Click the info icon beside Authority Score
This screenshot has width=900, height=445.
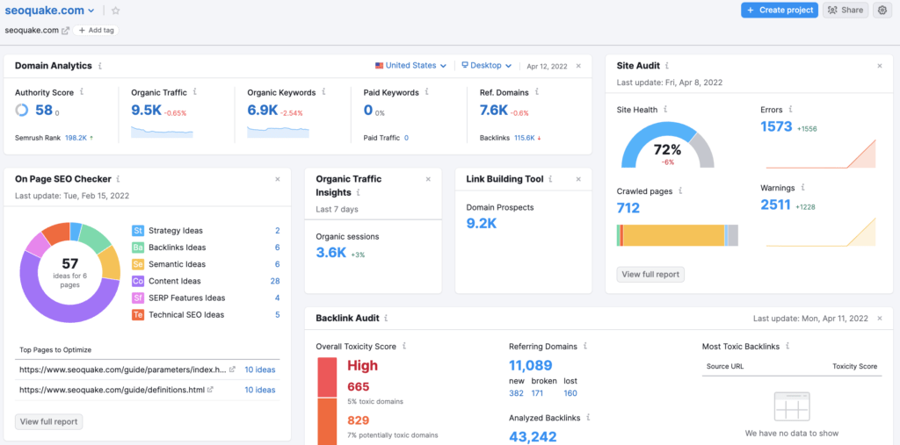click(x=82, y=91)
